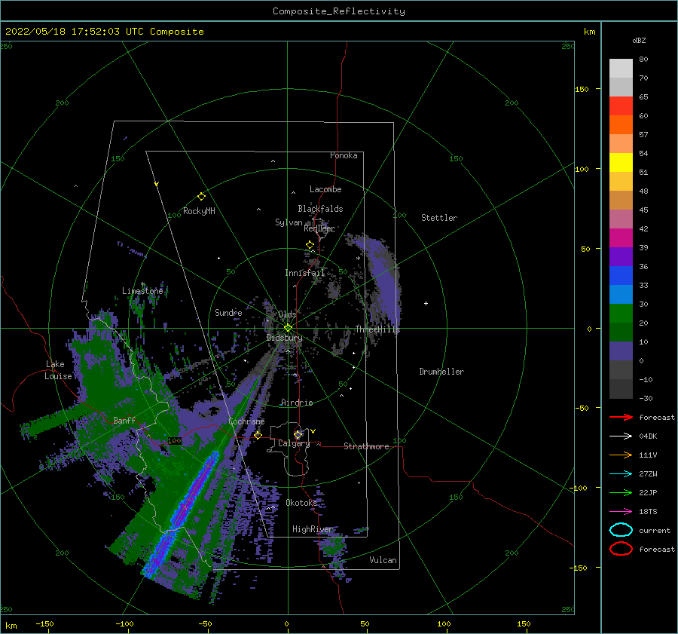Click the yellow radar-center diamond at Olds
This screenshot has height=634, width=678.
tap(288, 328)
